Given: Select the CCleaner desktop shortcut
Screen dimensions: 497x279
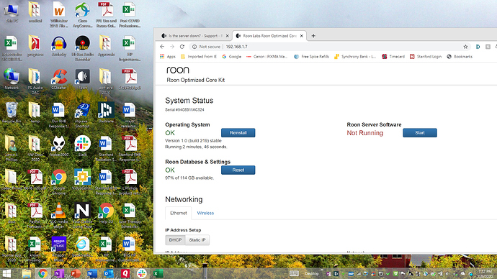Looking at the screenshot, I should (59, 79).
